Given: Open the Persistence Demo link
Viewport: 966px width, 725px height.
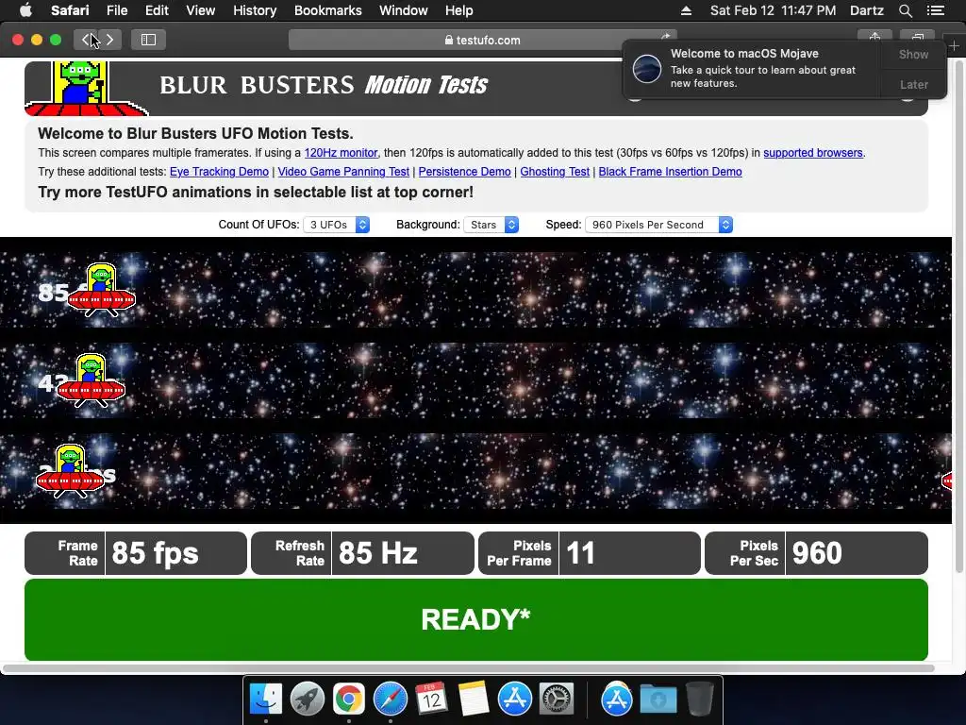Looking at the screenshot, I should click(464, 172).
